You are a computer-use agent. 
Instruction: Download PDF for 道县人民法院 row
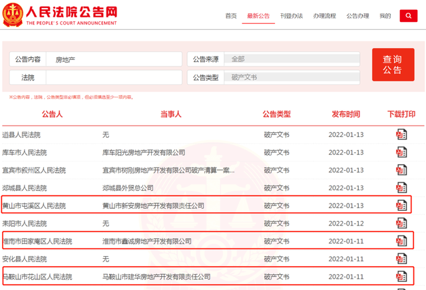[x=401, y=134]
